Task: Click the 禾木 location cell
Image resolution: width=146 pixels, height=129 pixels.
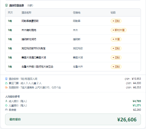Action: pyautogui.click(x=76, y=30)
